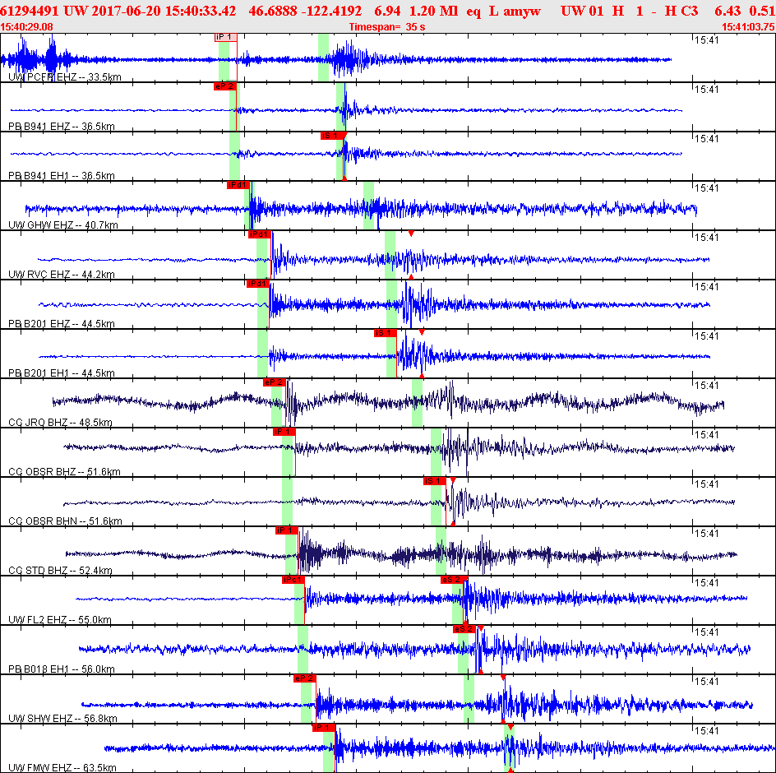Click the eS 2 pick flag on FL2 trace
Image resolution: width=776 pixels, height=773 pixels.
(452, 580)
